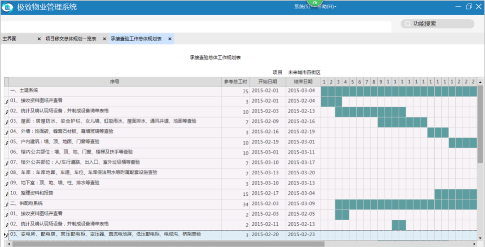
Task: Click the Gantt bar in the 04、外墙 row
Action: point(438,132)
